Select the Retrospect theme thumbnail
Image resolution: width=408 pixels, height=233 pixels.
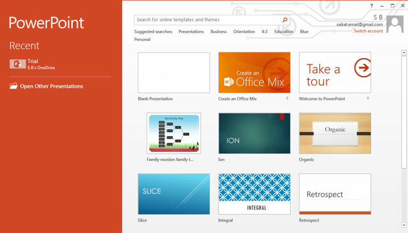335,194
